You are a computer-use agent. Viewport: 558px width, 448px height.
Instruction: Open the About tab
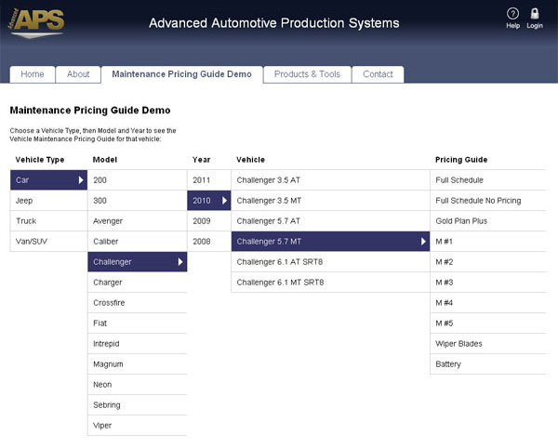click(78, 74)
